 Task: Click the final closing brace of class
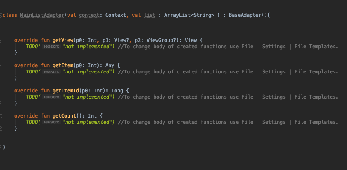(x=4, y=147)
